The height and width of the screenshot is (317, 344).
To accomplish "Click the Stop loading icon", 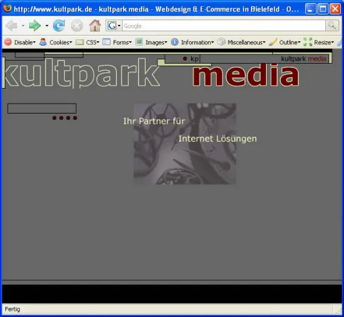I will coord(77,26).
